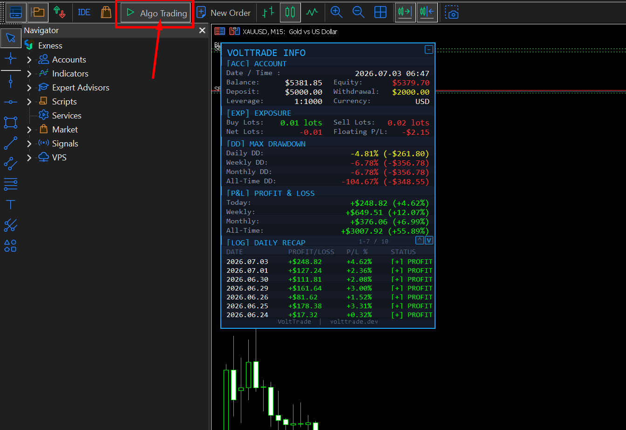The width and height of the screenshot is (626, 430).
Task: Enable Algo Trading
Action: click(156, 13)
